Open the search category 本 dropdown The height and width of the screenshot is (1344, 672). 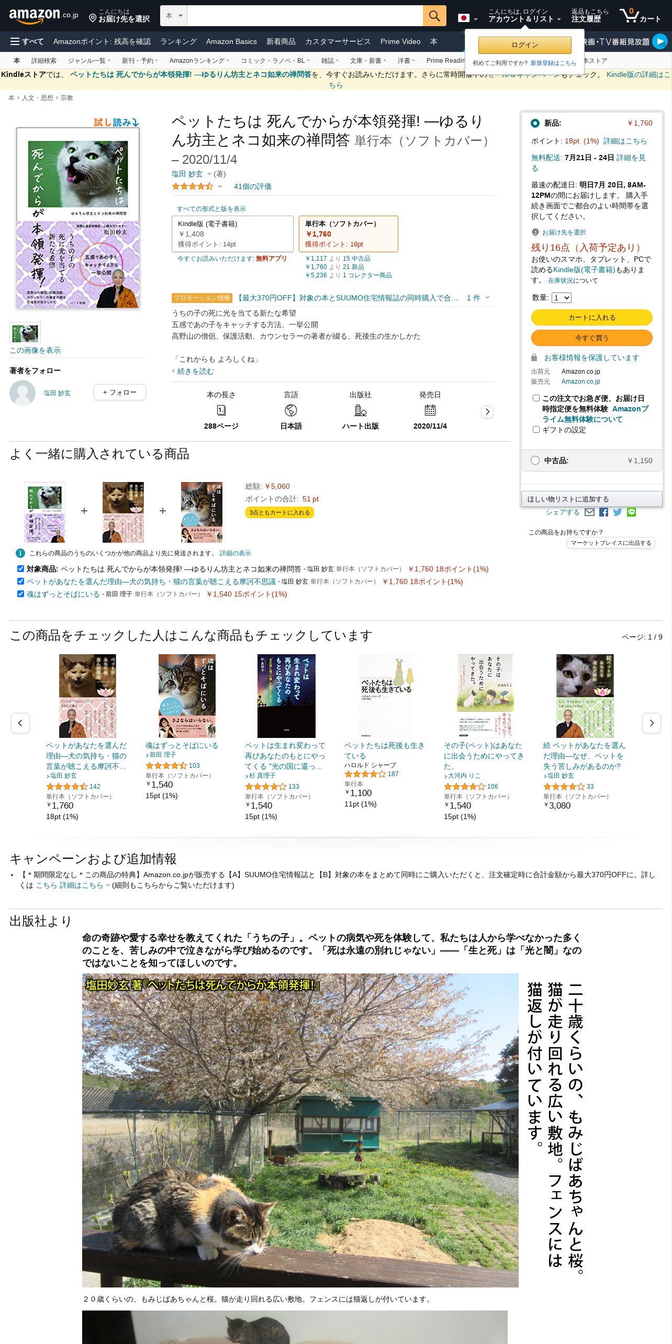pyautogui.click(x=174, y=16)
